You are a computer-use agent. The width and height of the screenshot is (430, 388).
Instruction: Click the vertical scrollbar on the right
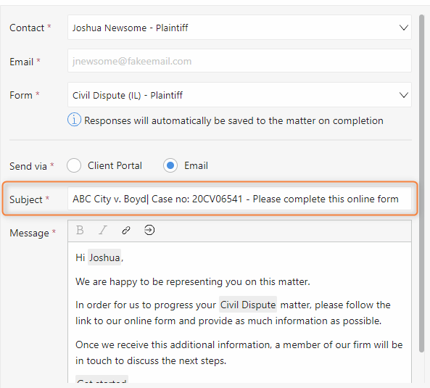pos(422,183)
